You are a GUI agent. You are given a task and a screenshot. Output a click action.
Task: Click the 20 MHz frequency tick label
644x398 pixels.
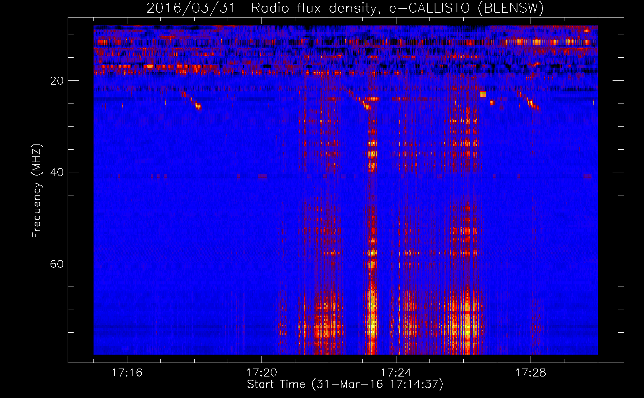(57, 81)
